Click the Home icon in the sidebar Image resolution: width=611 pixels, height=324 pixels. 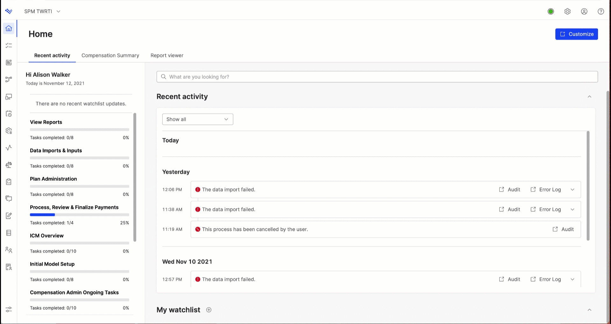pos(9,28)
